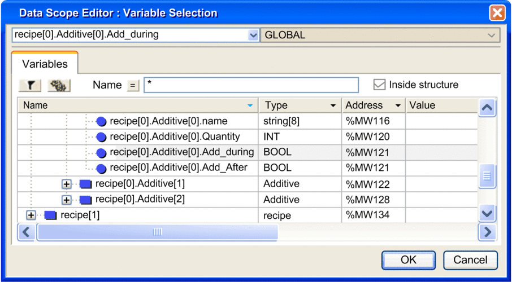Expand the recipe[0].Additive[1] tree node
Screen dimensions: 512x282
[x=66, y=184]
